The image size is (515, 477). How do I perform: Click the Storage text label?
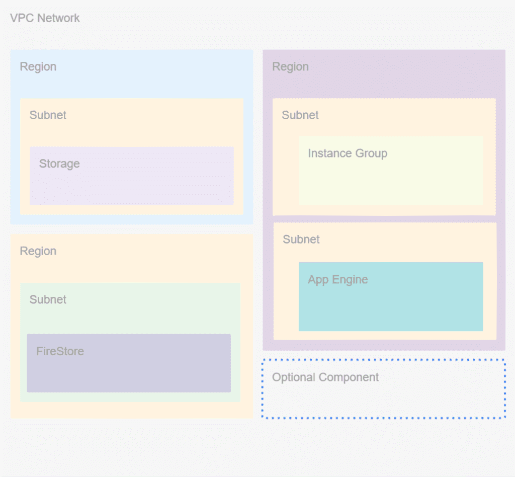[x=59, y=164]
